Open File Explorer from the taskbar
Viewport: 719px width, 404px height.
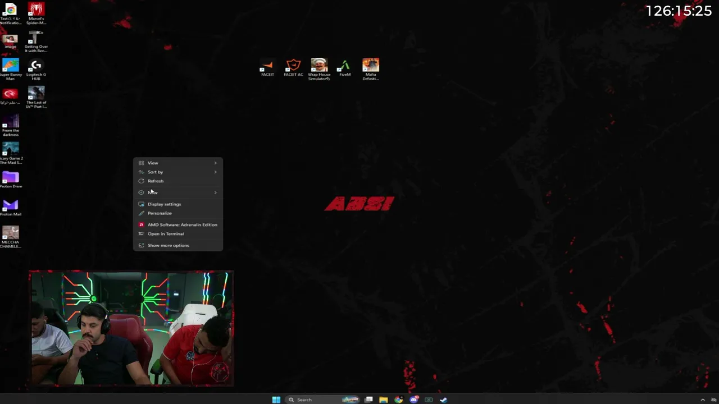coord(383,400)
